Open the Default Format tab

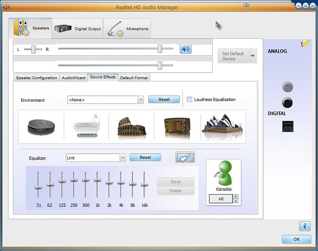(134, 78)
